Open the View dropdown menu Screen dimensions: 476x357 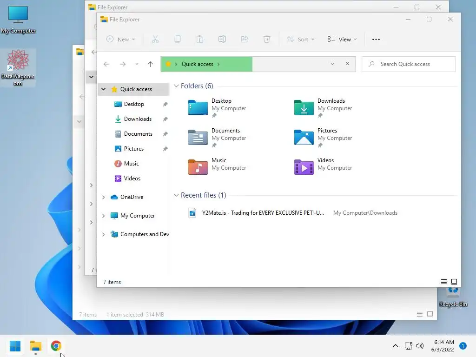click(x=342, y=39)
